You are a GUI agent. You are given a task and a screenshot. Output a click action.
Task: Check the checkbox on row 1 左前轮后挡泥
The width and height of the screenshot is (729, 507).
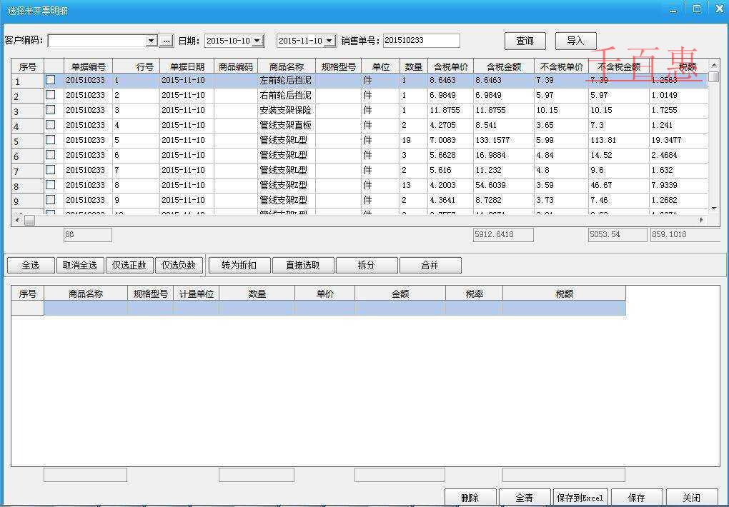(49, 80)
